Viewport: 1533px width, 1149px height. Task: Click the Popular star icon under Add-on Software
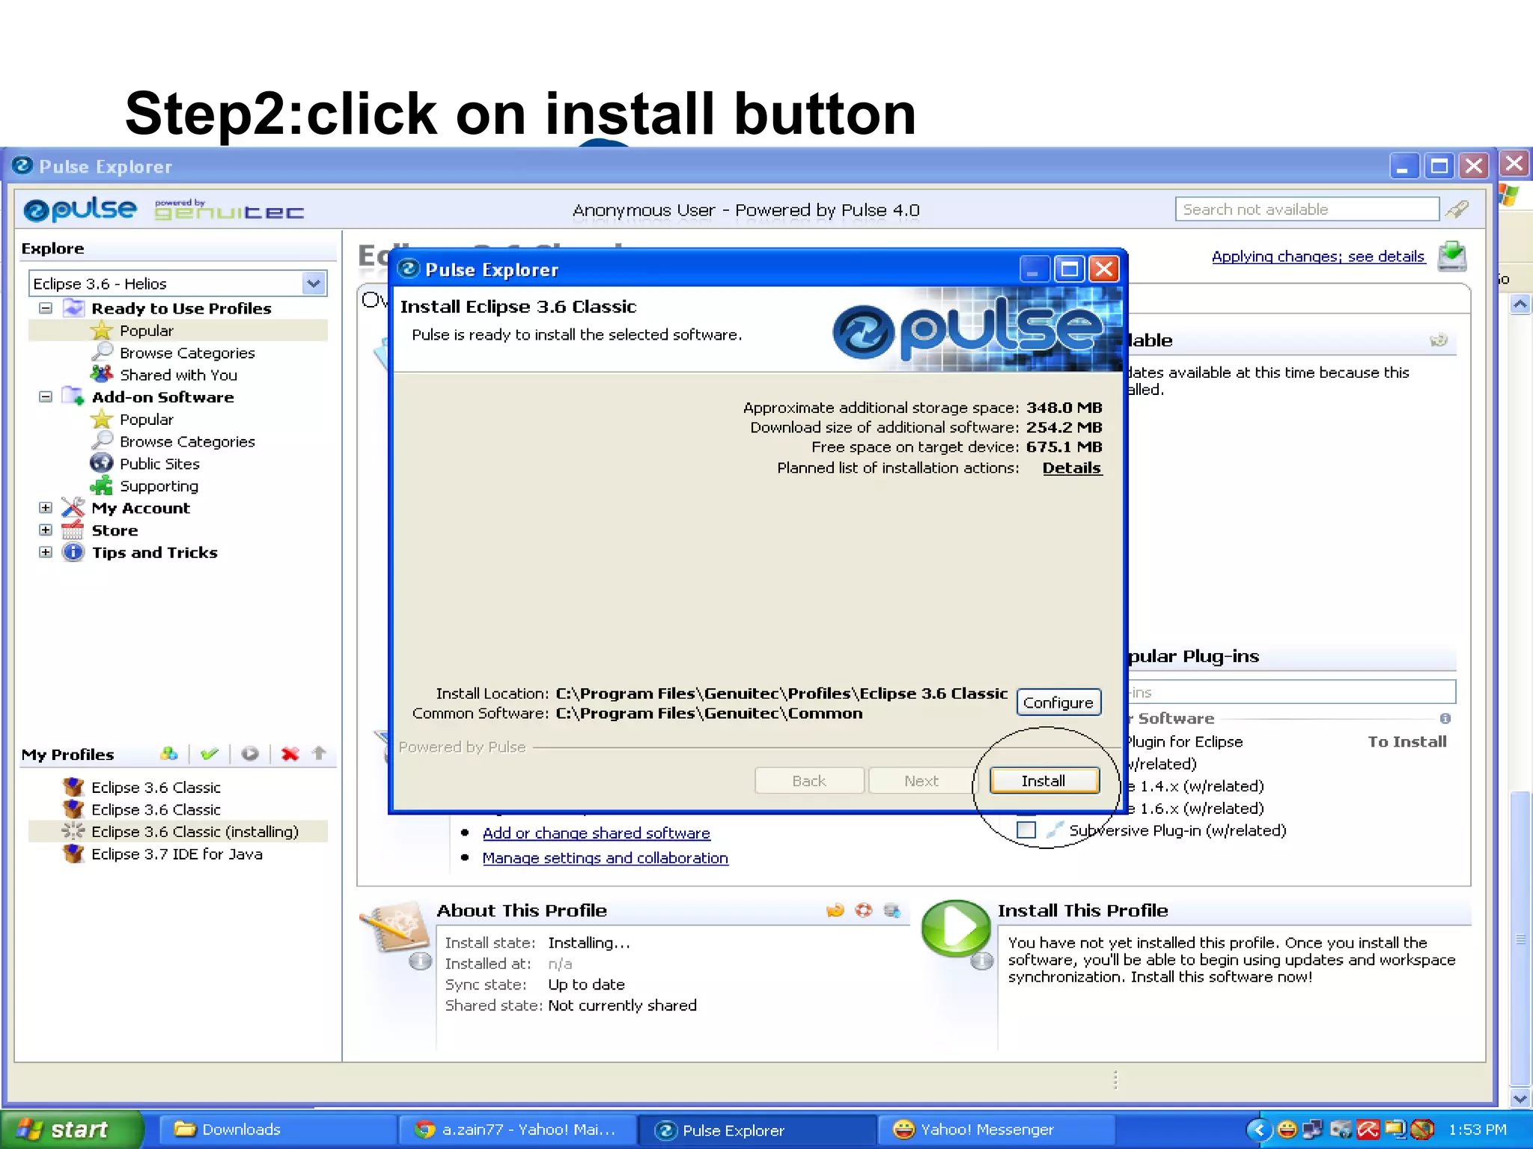101,419
